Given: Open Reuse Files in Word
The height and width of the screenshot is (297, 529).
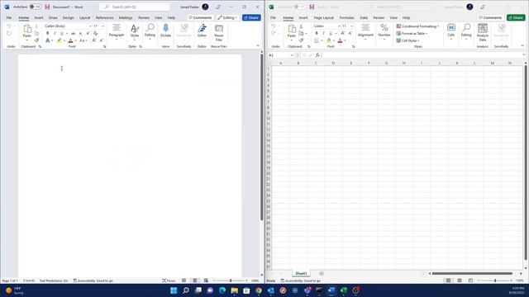Looking at the screenshot, I should click(218, 32).
